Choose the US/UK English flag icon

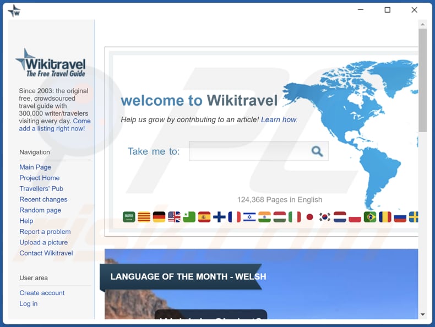(x=174, y=217)
